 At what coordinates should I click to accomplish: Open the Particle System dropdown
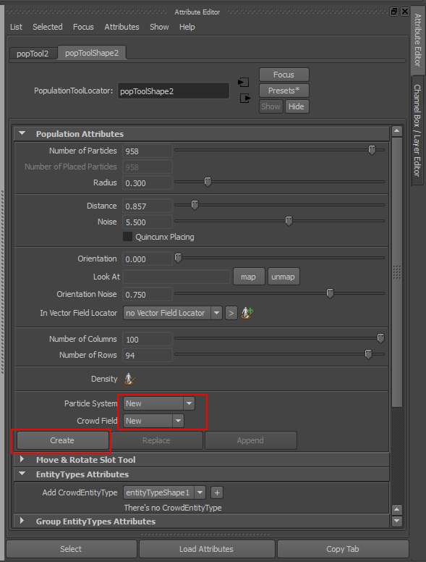(159, 403)
